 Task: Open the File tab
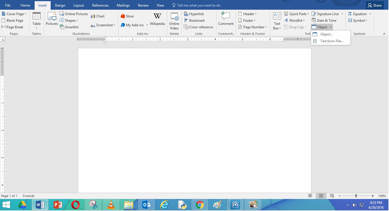coord(8,5)
